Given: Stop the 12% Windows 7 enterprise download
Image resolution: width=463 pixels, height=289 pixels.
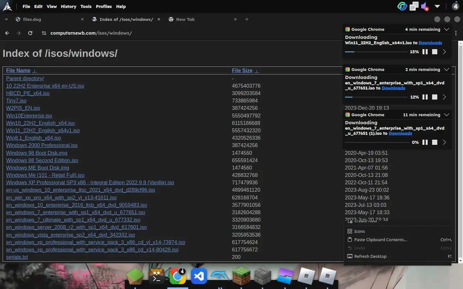Looking at the screenshot, I should click(435, 97).
